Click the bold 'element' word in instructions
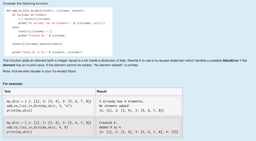This screenshot has width=256, height=141. click(9, 65)
